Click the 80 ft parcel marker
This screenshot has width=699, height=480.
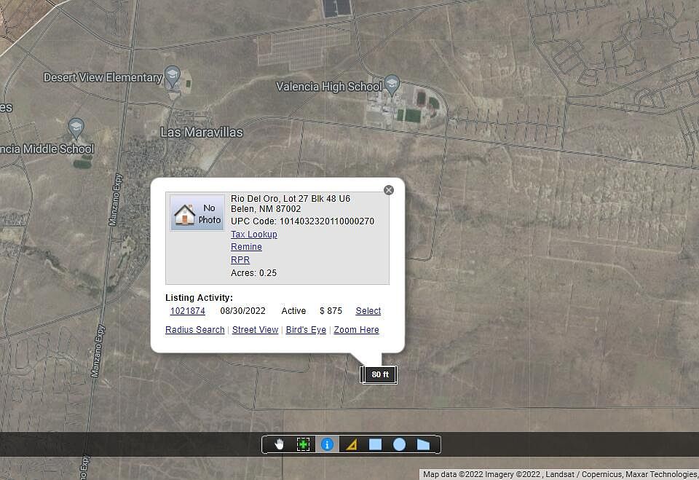379,374
